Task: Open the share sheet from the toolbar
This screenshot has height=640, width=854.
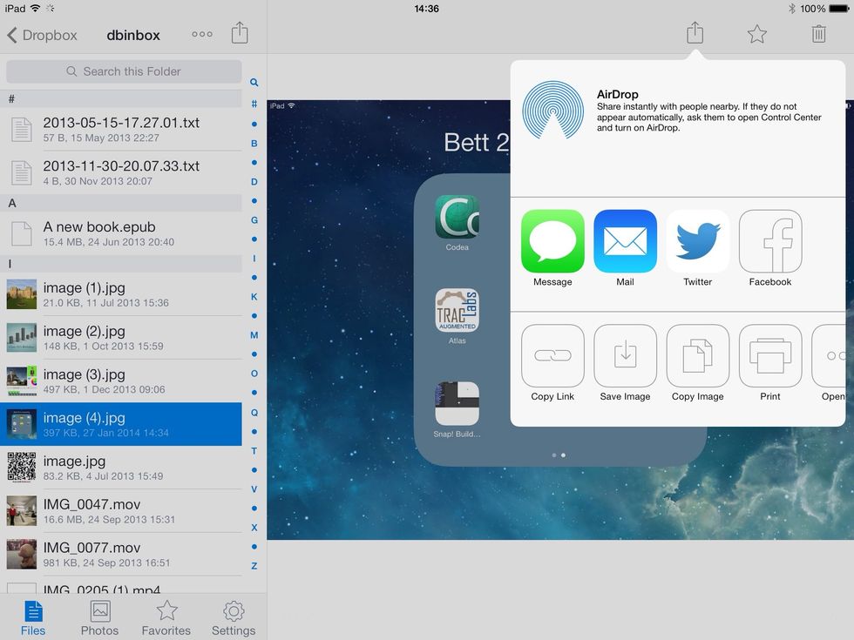Action: (x=695, y=32)
